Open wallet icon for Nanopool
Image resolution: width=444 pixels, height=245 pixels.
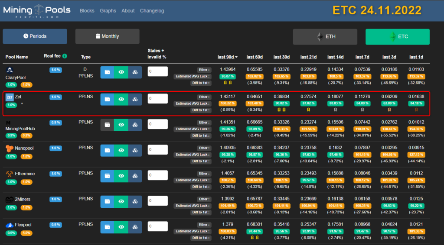[x=107, y=150]
